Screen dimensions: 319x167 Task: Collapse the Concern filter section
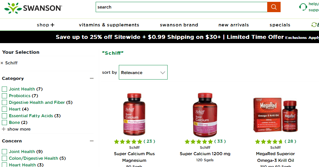click(x=91, y=141)
